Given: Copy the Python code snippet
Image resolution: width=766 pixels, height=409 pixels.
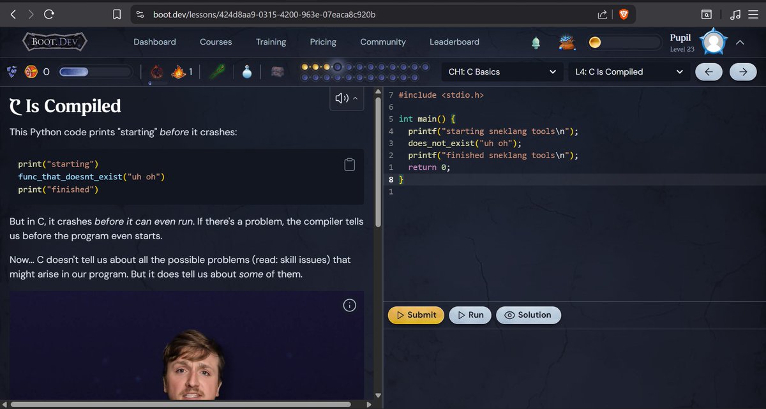Looking at the screenshot, I should [349, 164].
